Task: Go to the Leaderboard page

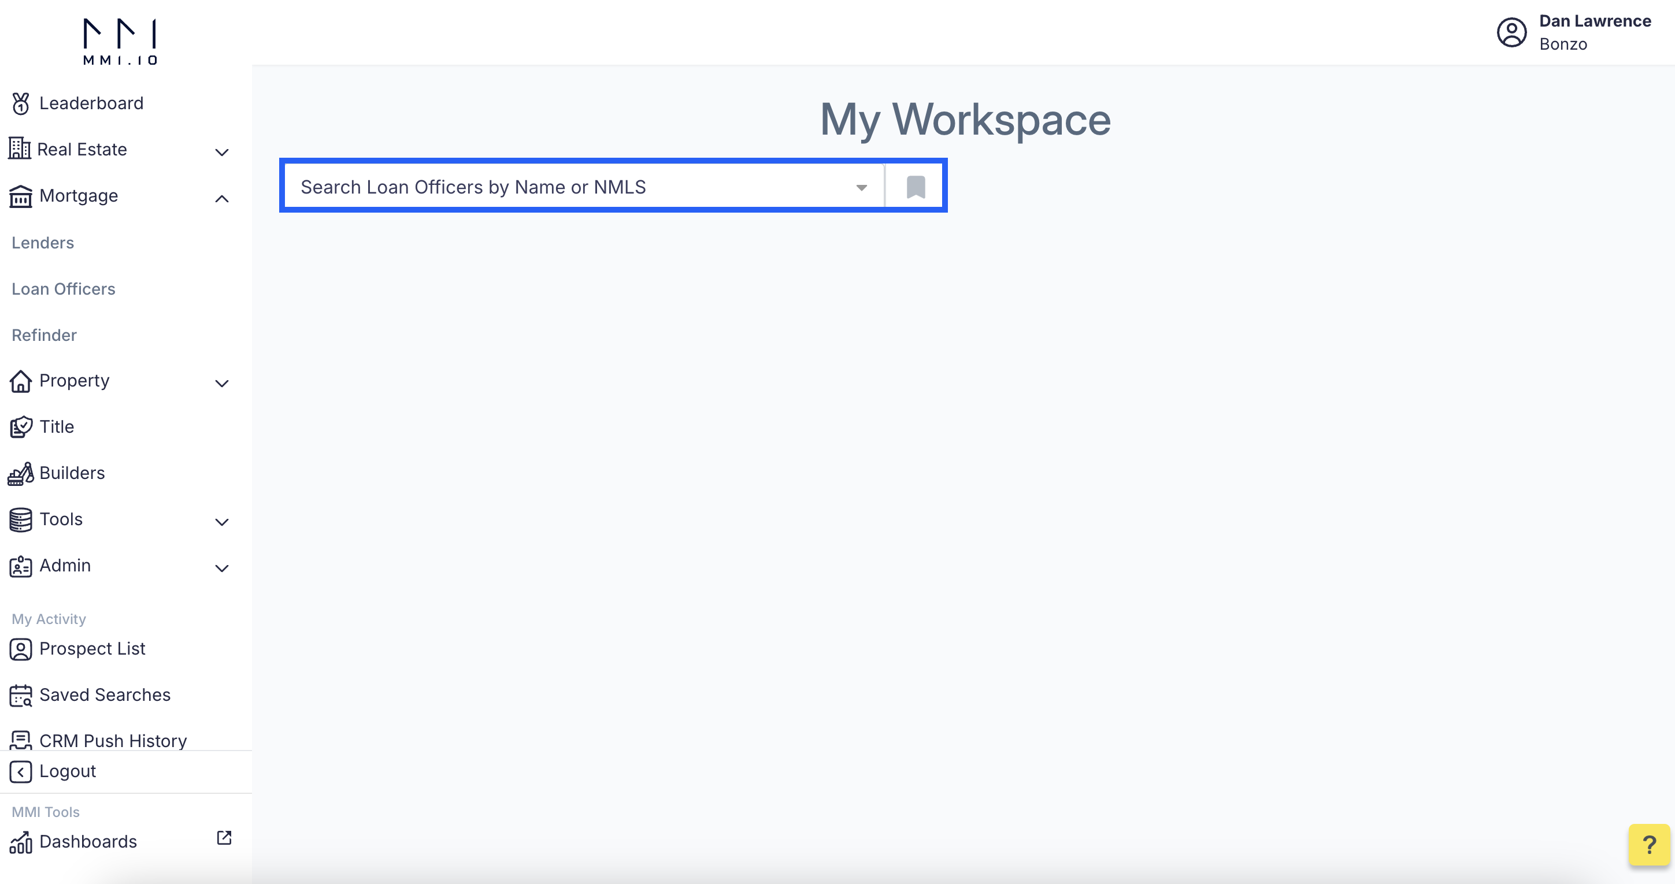Action: pyautogui.click(x=91, y=103)
